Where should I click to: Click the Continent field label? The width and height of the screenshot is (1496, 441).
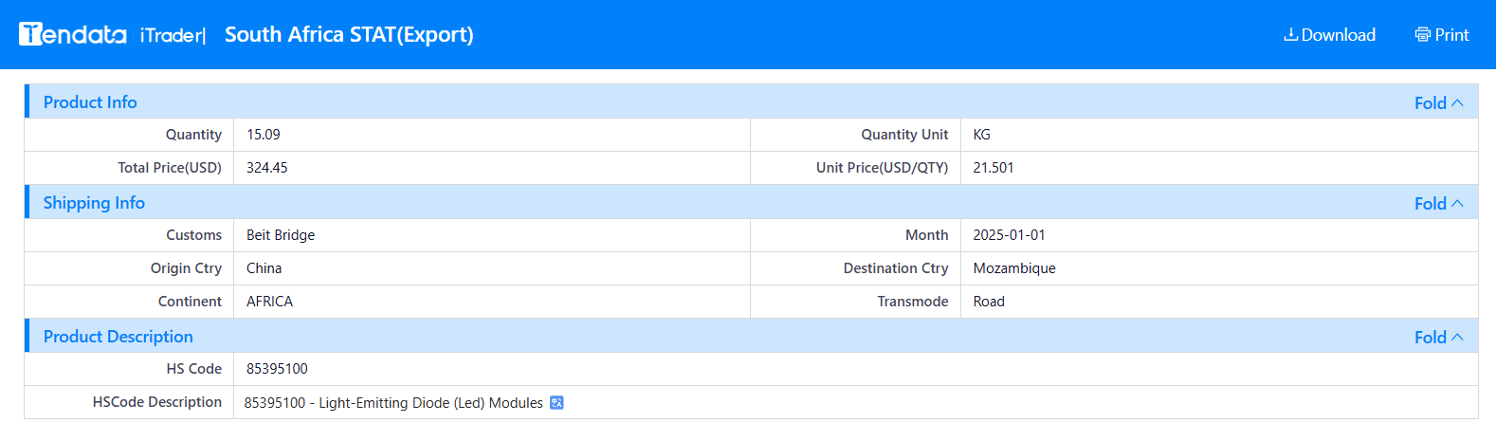tap(190, 302)
